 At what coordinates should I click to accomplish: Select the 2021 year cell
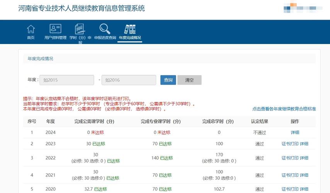point(51,175)
